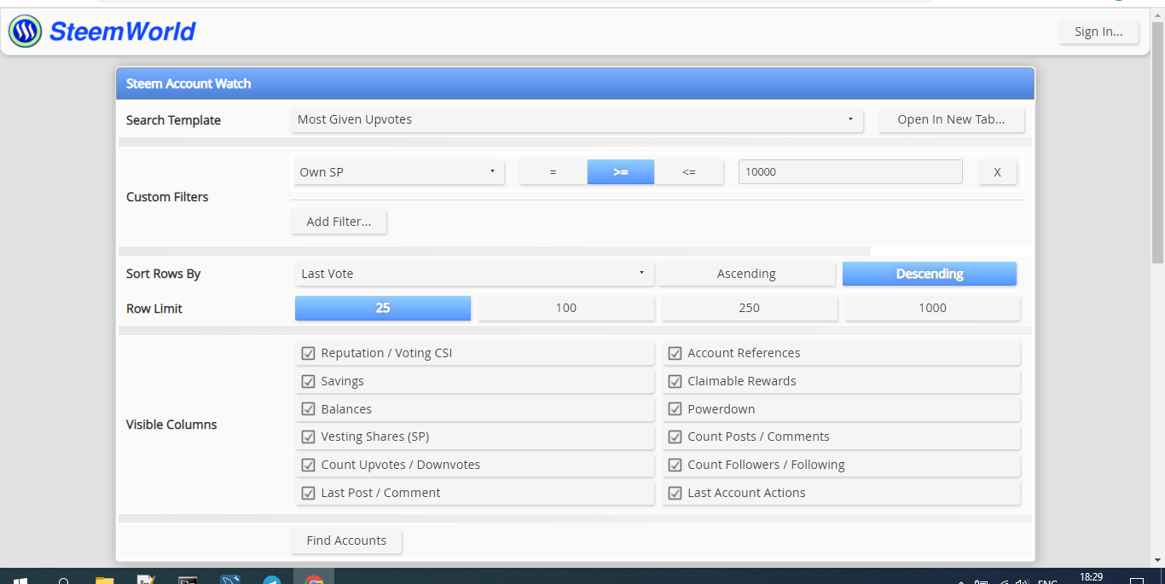Open the Own SP filter dropdown
The width and height of the screenshot is (1165, 584).
[398, 172]
